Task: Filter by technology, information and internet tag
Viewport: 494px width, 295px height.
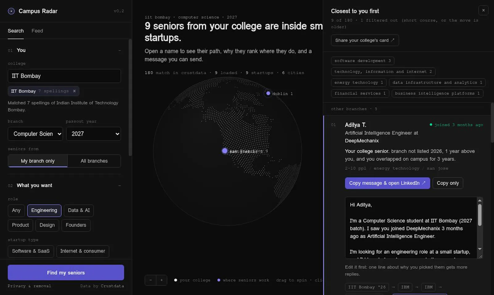Action: pos(383,72)
